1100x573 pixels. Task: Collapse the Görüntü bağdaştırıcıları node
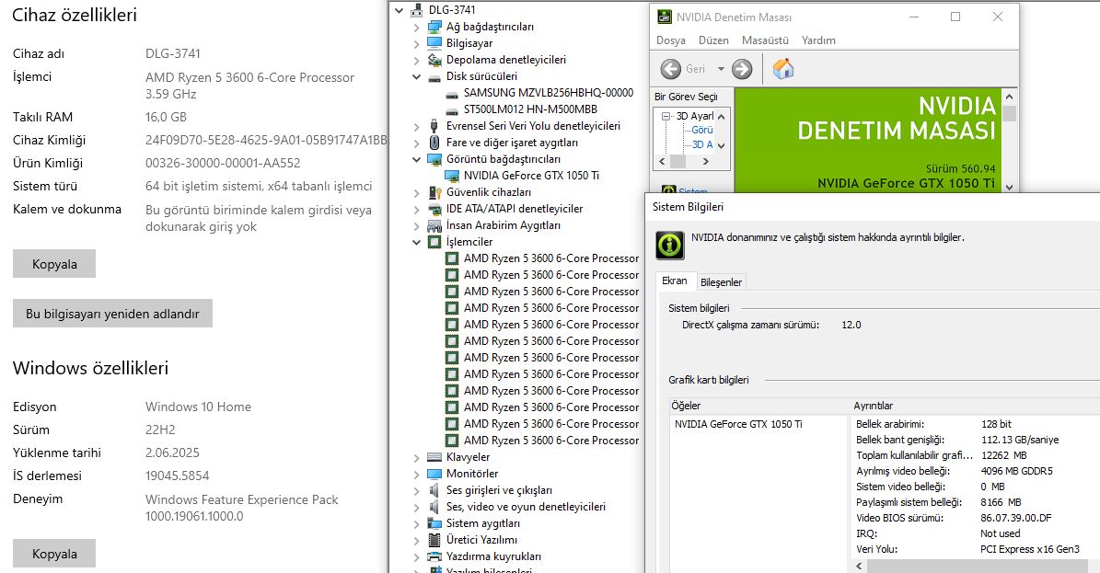click(417, 159)
